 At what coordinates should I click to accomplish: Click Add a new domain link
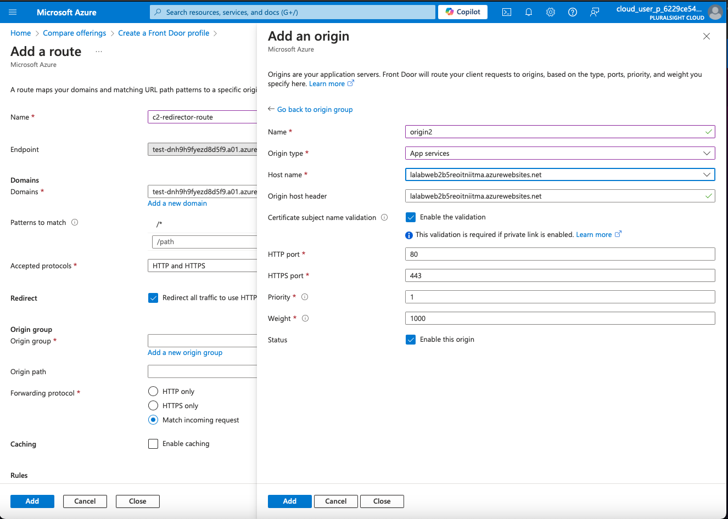click(x=177, y=203)
